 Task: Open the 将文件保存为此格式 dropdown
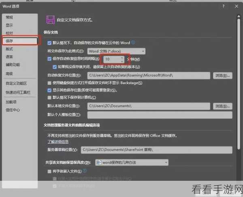116,51
